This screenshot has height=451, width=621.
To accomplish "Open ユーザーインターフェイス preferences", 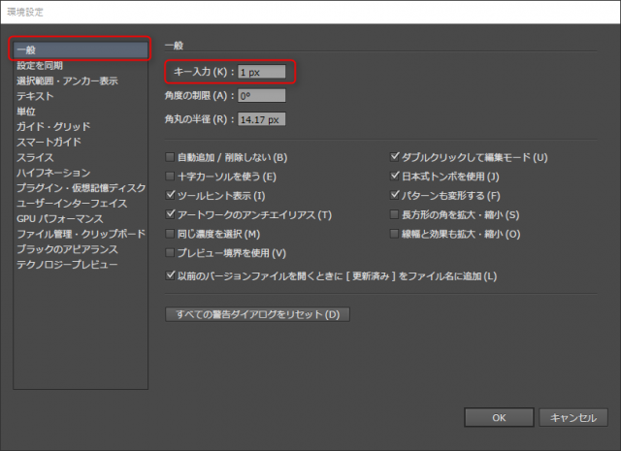I will [72, 203].
